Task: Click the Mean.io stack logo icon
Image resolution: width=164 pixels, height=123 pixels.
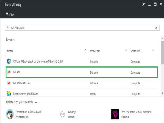Action: point(9,61)
